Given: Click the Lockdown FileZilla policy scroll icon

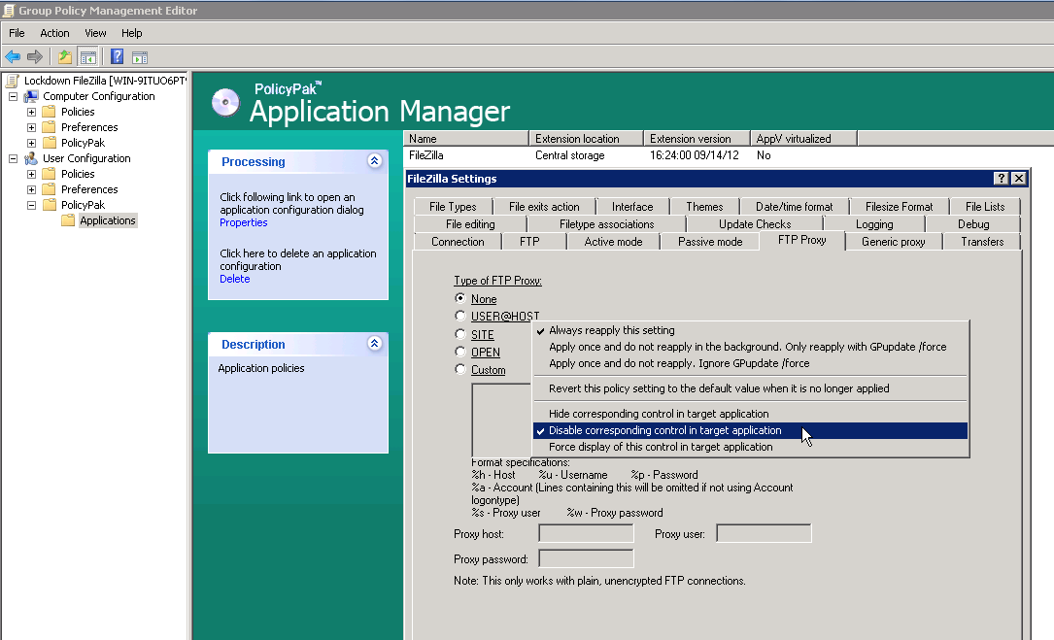Looking at the screenshot, I should [x=12, y=81].
